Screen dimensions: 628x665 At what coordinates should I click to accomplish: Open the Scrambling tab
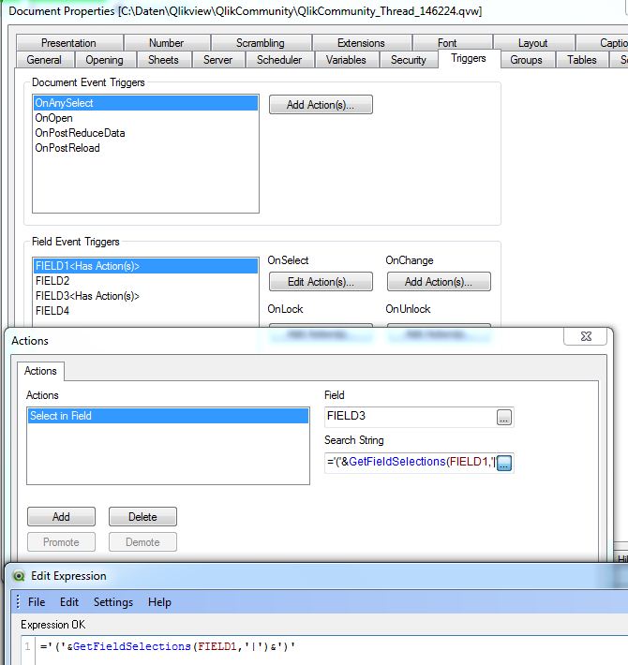[261, 43]
